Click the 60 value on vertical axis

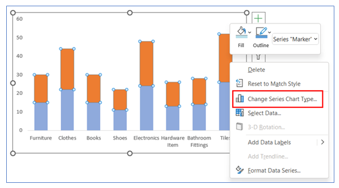[19, 19]
